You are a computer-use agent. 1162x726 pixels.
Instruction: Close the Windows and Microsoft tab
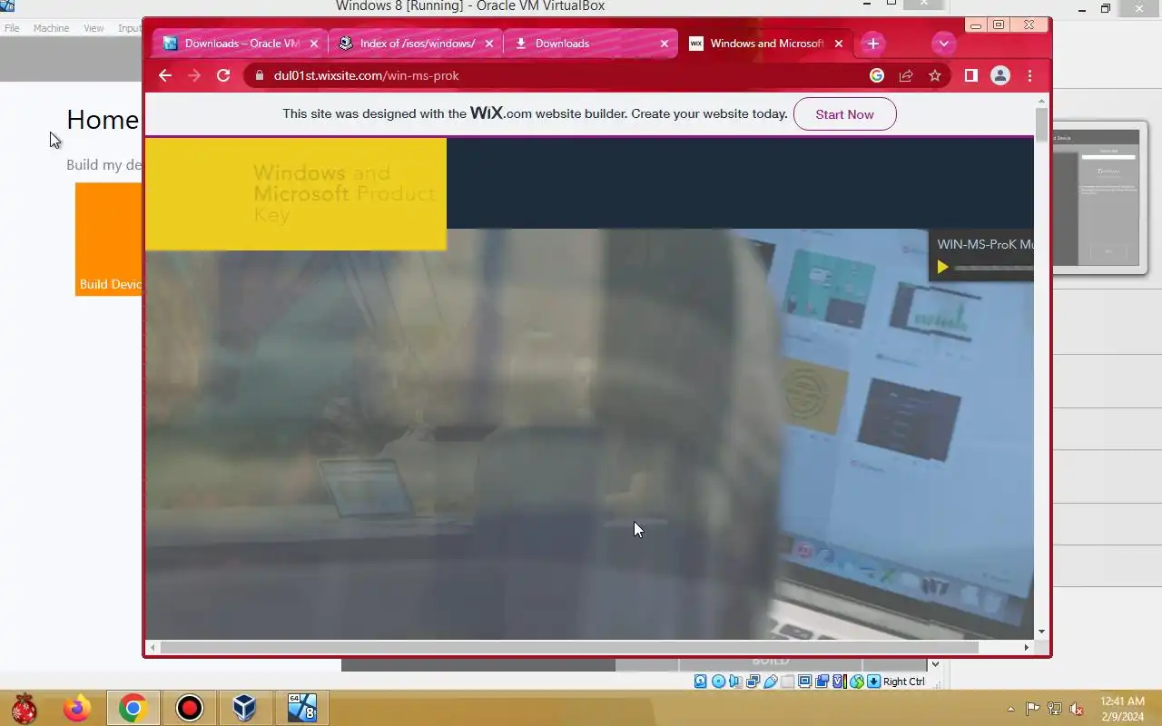tap(839, 44)
